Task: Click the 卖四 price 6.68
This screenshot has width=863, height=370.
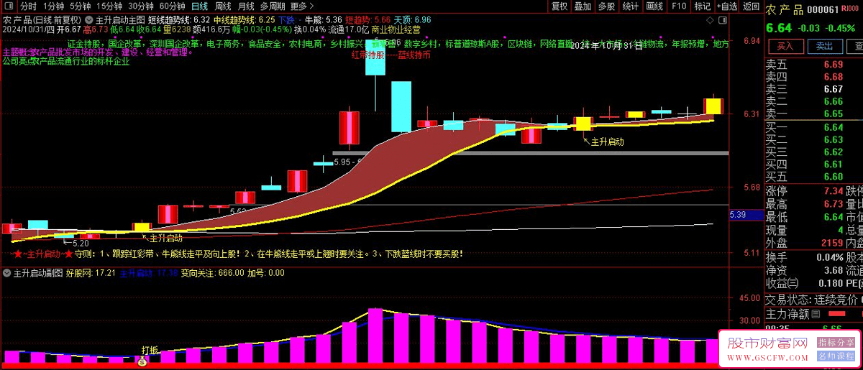Action: coord(833,77)
